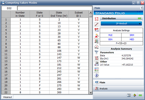The image size is (145, 100).
Task: Open the 2P-Weibull distribution dropdown
Action: coord(121,23)
